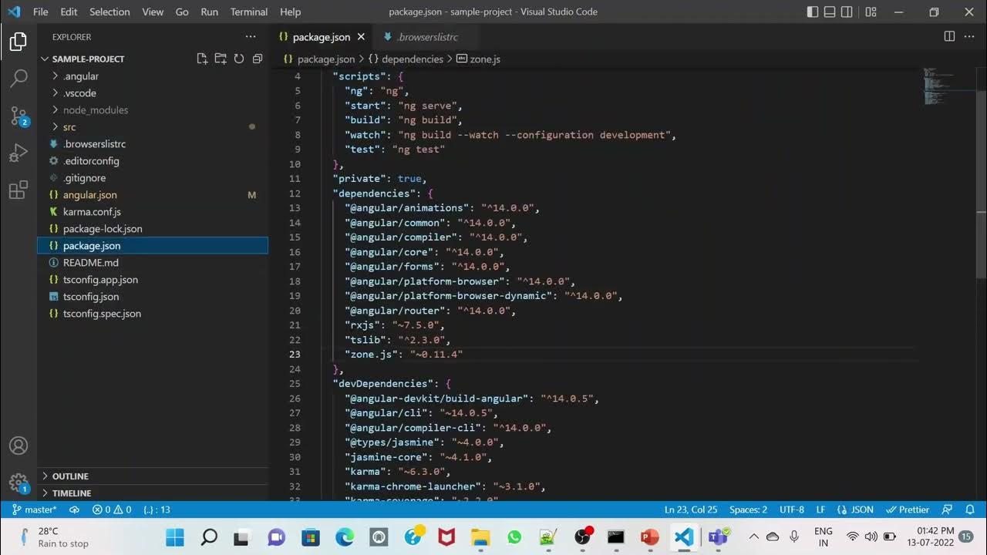Toggle the bottom panel layout button
Viewport: 987px width, 555px height.
click(x=830, y=12)
